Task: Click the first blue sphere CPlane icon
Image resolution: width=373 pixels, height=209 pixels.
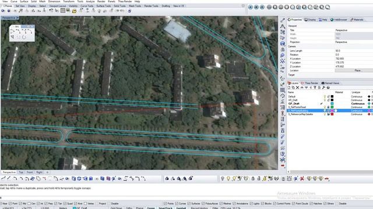Action: coord(3,10)
